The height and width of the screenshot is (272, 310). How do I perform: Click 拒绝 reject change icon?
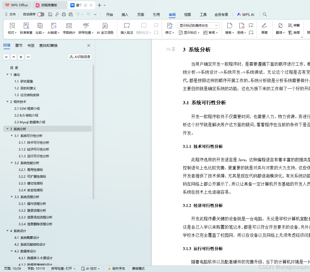[x=242, y=26]
